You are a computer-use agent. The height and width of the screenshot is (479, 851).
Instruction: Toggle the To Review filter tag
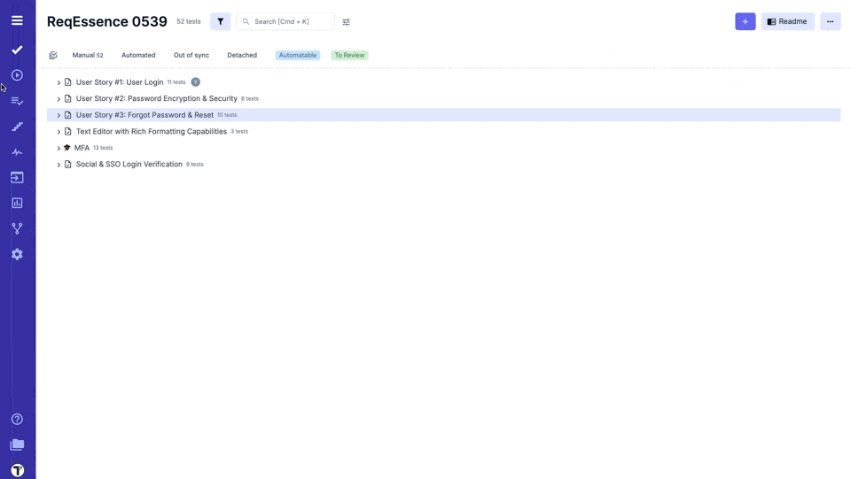click(349, 55)
